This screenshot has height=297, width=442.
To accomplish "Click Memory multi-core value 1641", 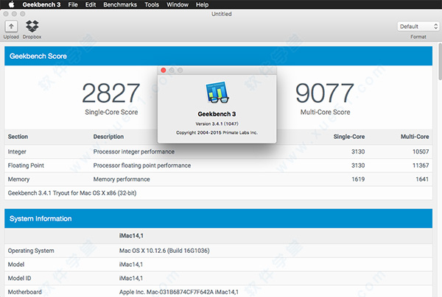I will [422, 179].
